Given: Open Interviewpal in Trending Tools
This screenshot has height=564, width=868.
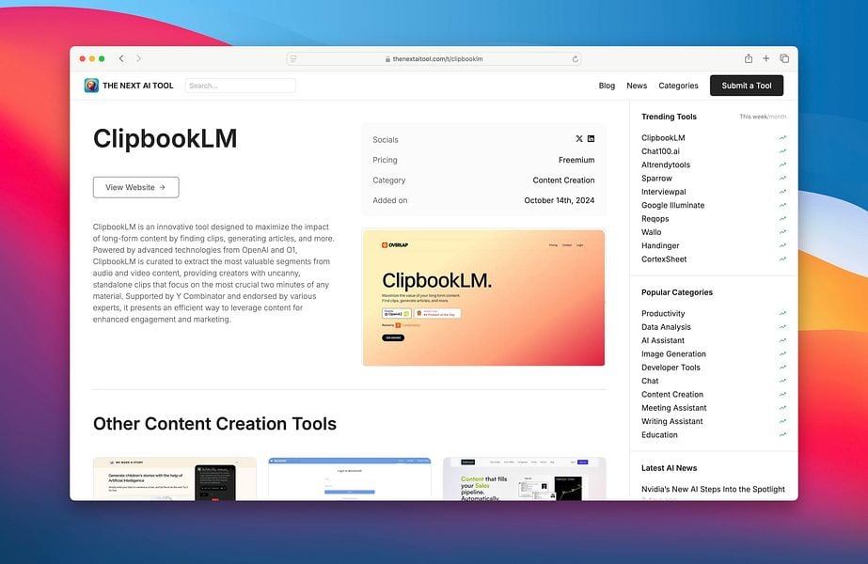Looking at the screenshot, I should [x=664, y=192].
